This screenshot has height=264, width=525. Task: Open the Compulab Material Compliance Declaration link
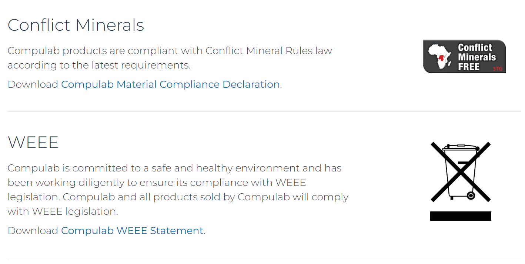170,84
